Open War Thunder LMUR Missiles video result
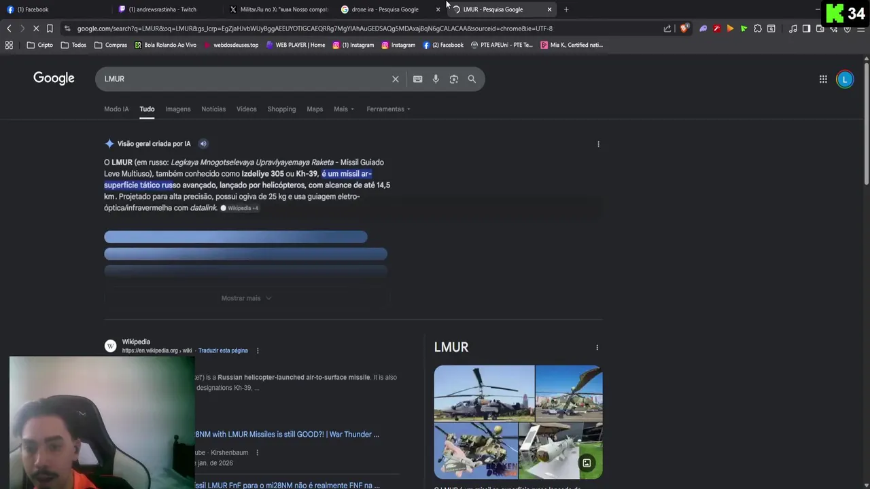Image resolution: width=870 pixels, height=489 pixels. [x=287, y=434]
